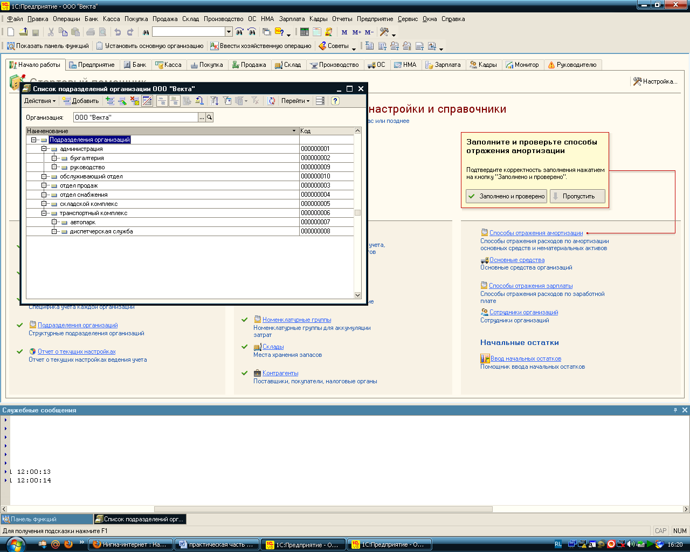Click the Refresh list icon
This screenshot has height=552, width=690.
click(272, 101)
